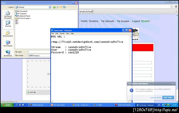Open the Files of type dropdown
This screenshot has width=179, height=113.
[39, 55]
